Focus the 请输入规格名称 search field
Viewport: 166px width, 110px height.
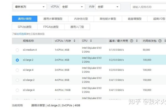[x=148, y=7]
